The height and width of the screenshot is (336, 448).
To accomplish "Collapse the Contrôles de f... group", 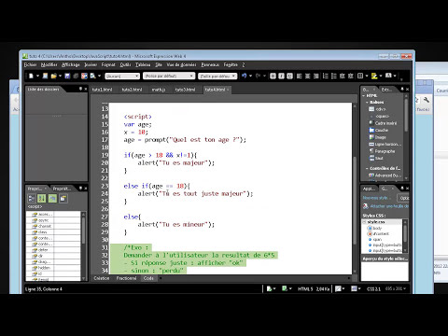I will 368,168.
